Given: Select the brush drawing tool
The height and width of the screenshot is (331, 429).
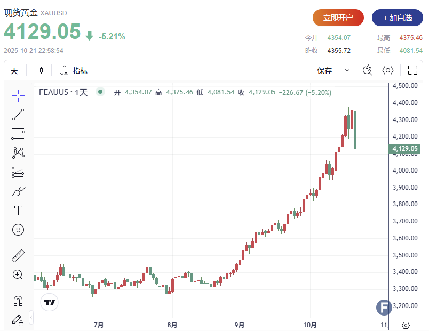Looking at the screenshot, I should [x=18, y=191].
